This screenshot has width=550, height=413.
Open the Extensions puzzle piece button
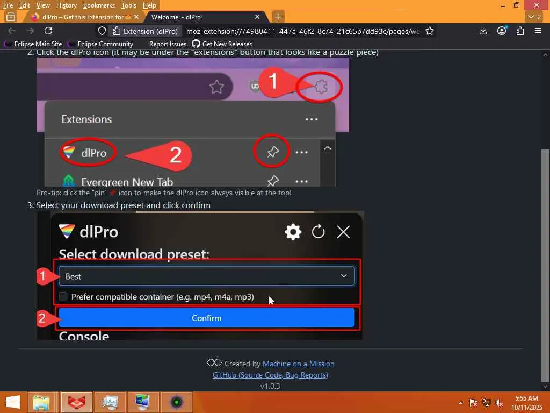click(x=520, y=31)
